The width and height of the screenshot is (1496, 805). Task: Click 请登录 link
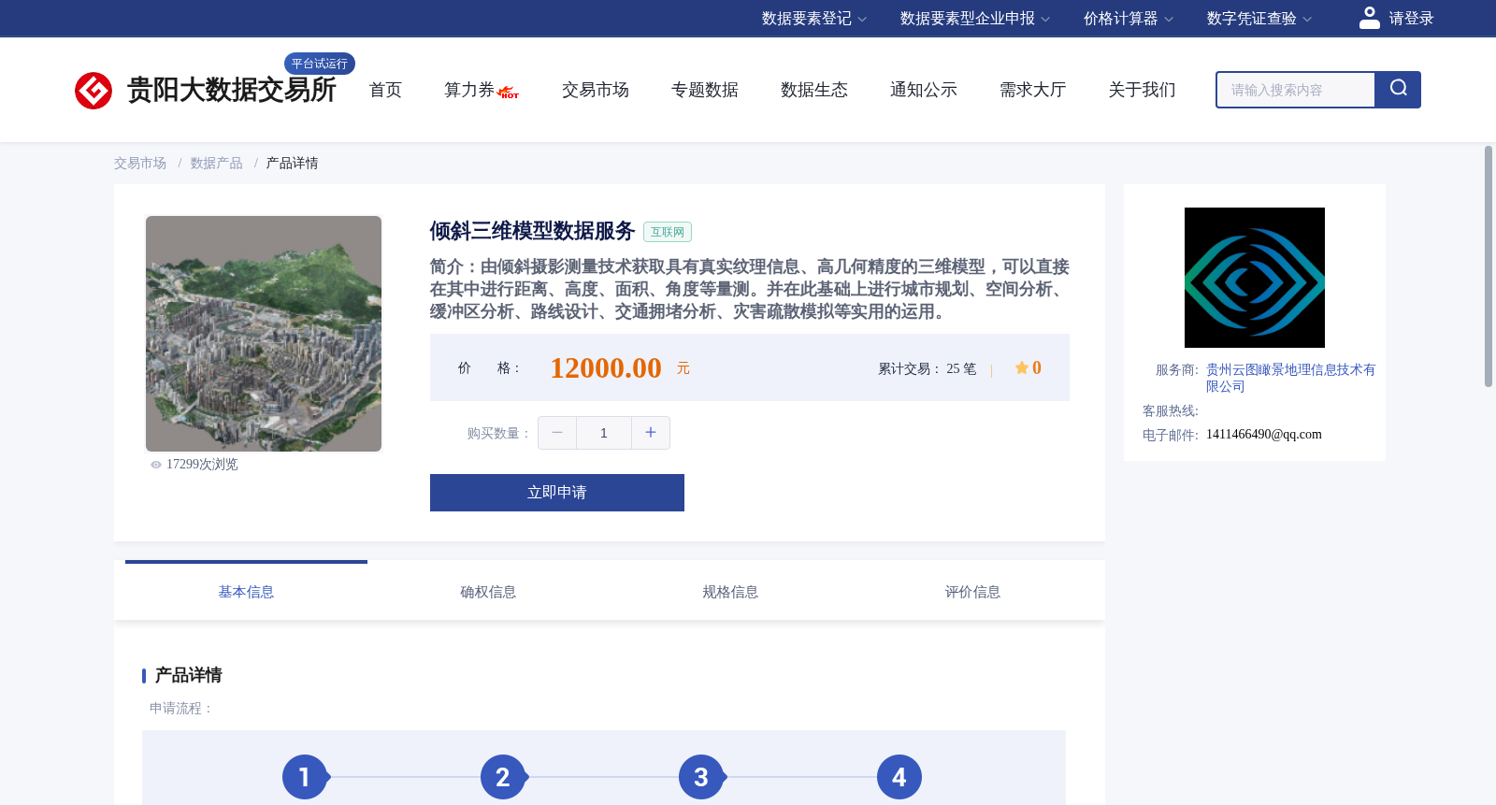pyautogui.click(x=1411, y=19)
